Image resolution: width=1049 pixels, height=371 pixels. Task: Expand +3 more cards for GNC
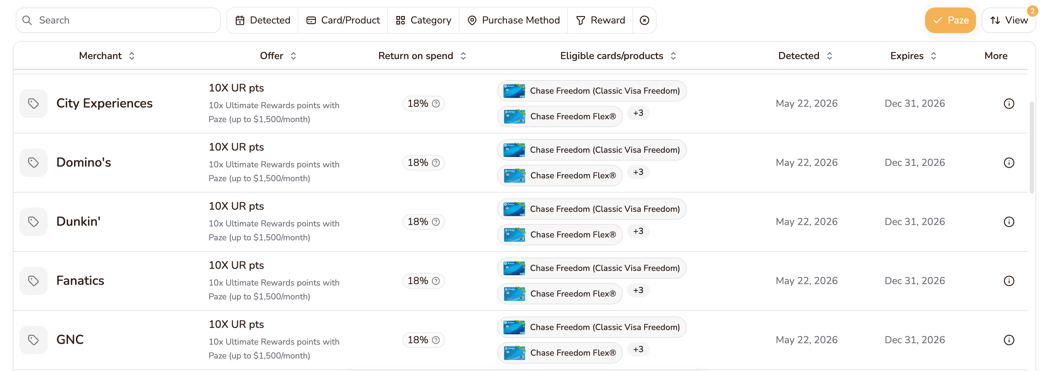coord(638,349)
